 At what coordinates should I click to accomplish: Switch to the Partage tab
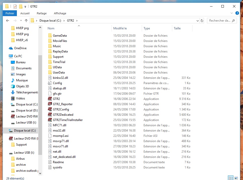(x=42, y=13)
